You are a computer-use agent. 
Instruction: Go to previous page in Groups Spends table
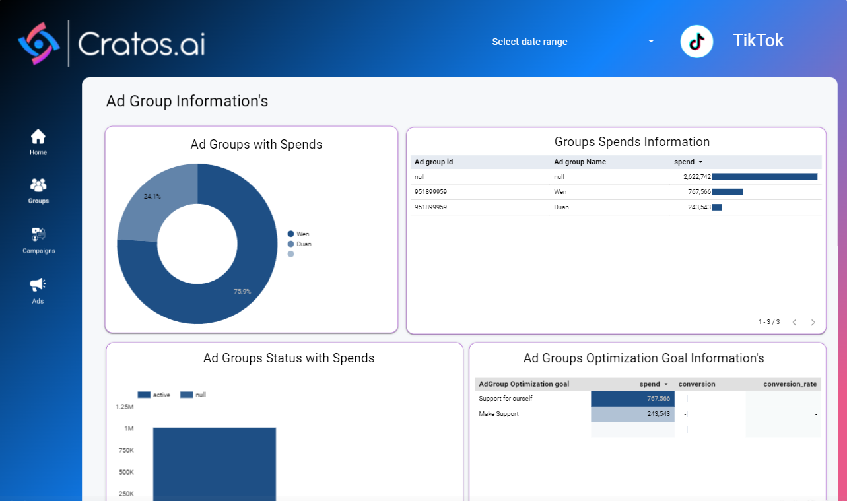(x=794, y=322)
